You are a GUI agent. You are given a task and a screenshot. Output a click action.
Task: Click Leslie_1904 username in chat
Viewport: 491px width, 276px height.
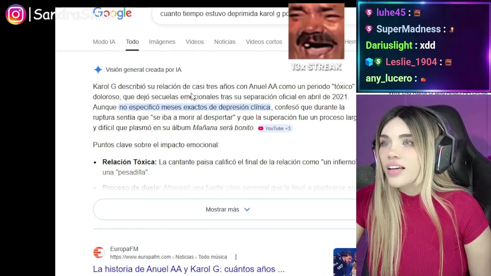click(x=411, y=62)
